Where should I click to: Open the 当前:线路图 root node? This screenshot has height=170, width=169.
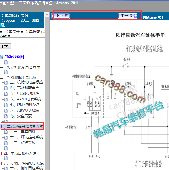[14, 57]
